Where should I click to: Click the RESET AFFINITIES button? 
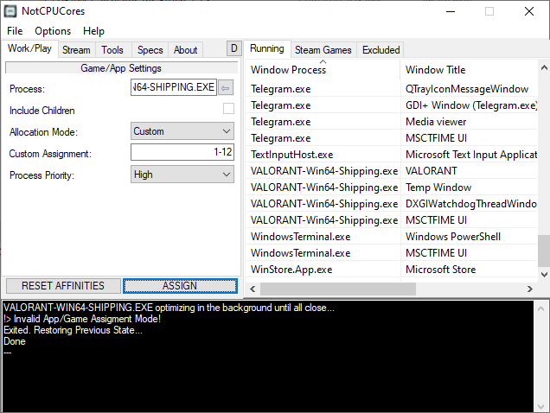(63, 286)
